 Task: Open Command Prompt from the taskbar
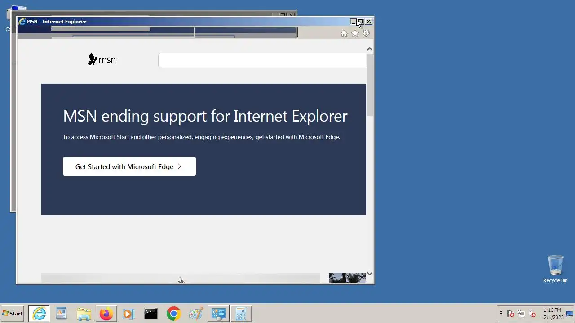[151, 314]
